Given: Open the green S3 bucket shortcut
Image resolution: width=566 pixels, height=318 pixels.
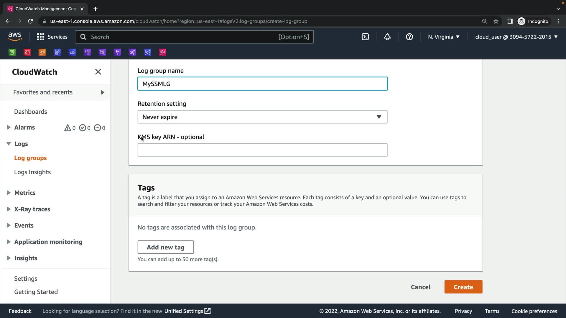Looking at the screenshot, I should (12, 52).
